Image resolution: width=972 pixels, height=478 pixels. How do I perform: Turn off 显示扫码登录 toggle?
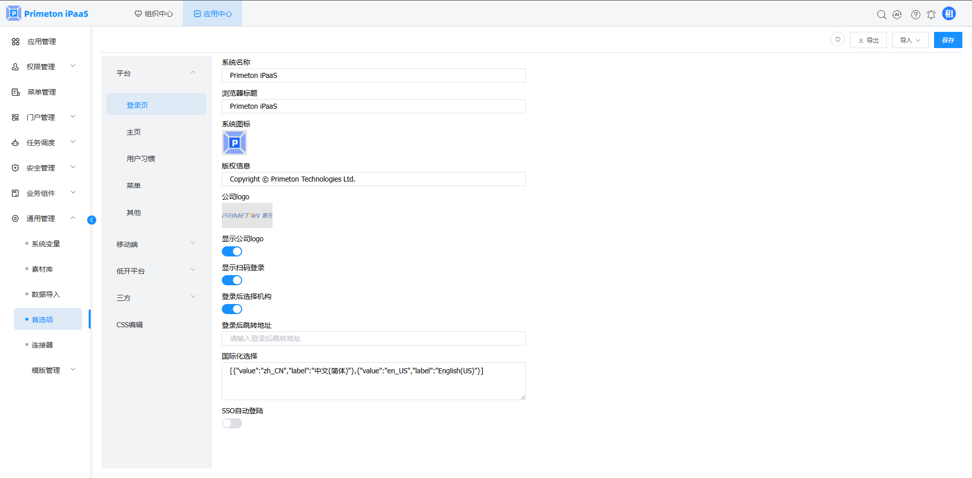pos(232,280)
